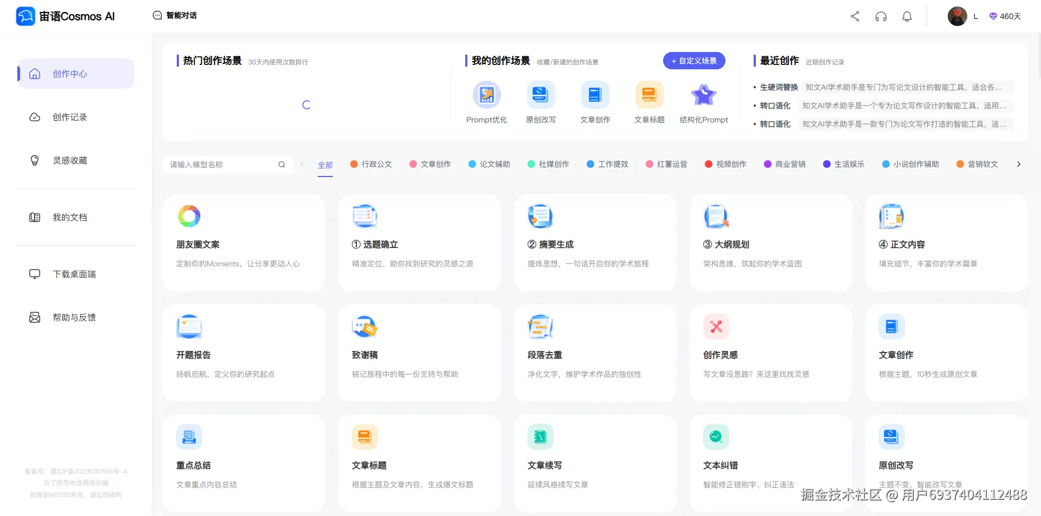Open the 重点总结 card icon
Image resolution: width=1041 pixels, height=516 pixels.
click(x=189, y=437)
